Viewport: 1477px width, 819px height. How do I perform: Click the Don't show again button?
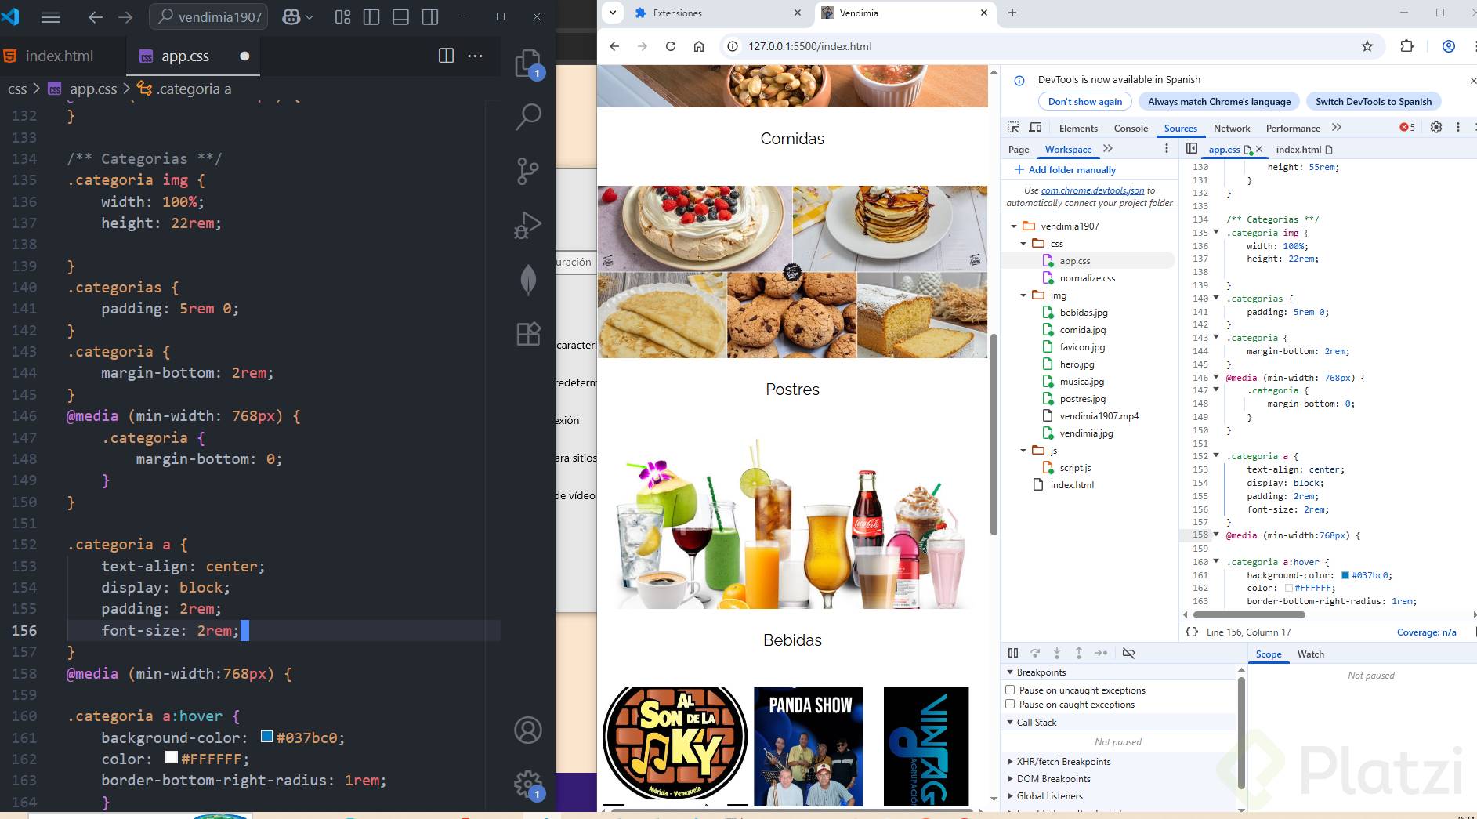[x=1085, y=101]
